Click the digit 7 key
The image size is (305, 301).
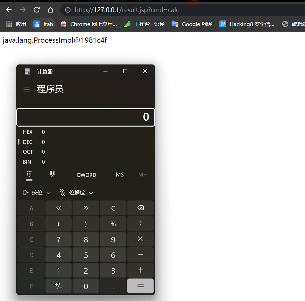(x=59, y=239)
